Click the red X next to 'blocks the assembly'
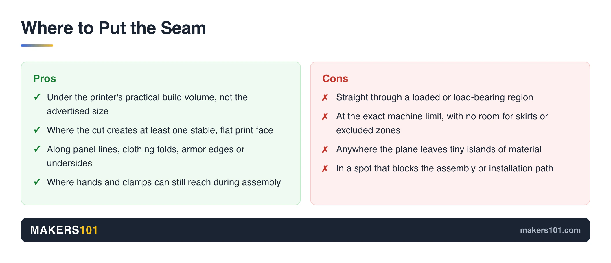Screen dimensions: 611x263 [x=325, y=169]
